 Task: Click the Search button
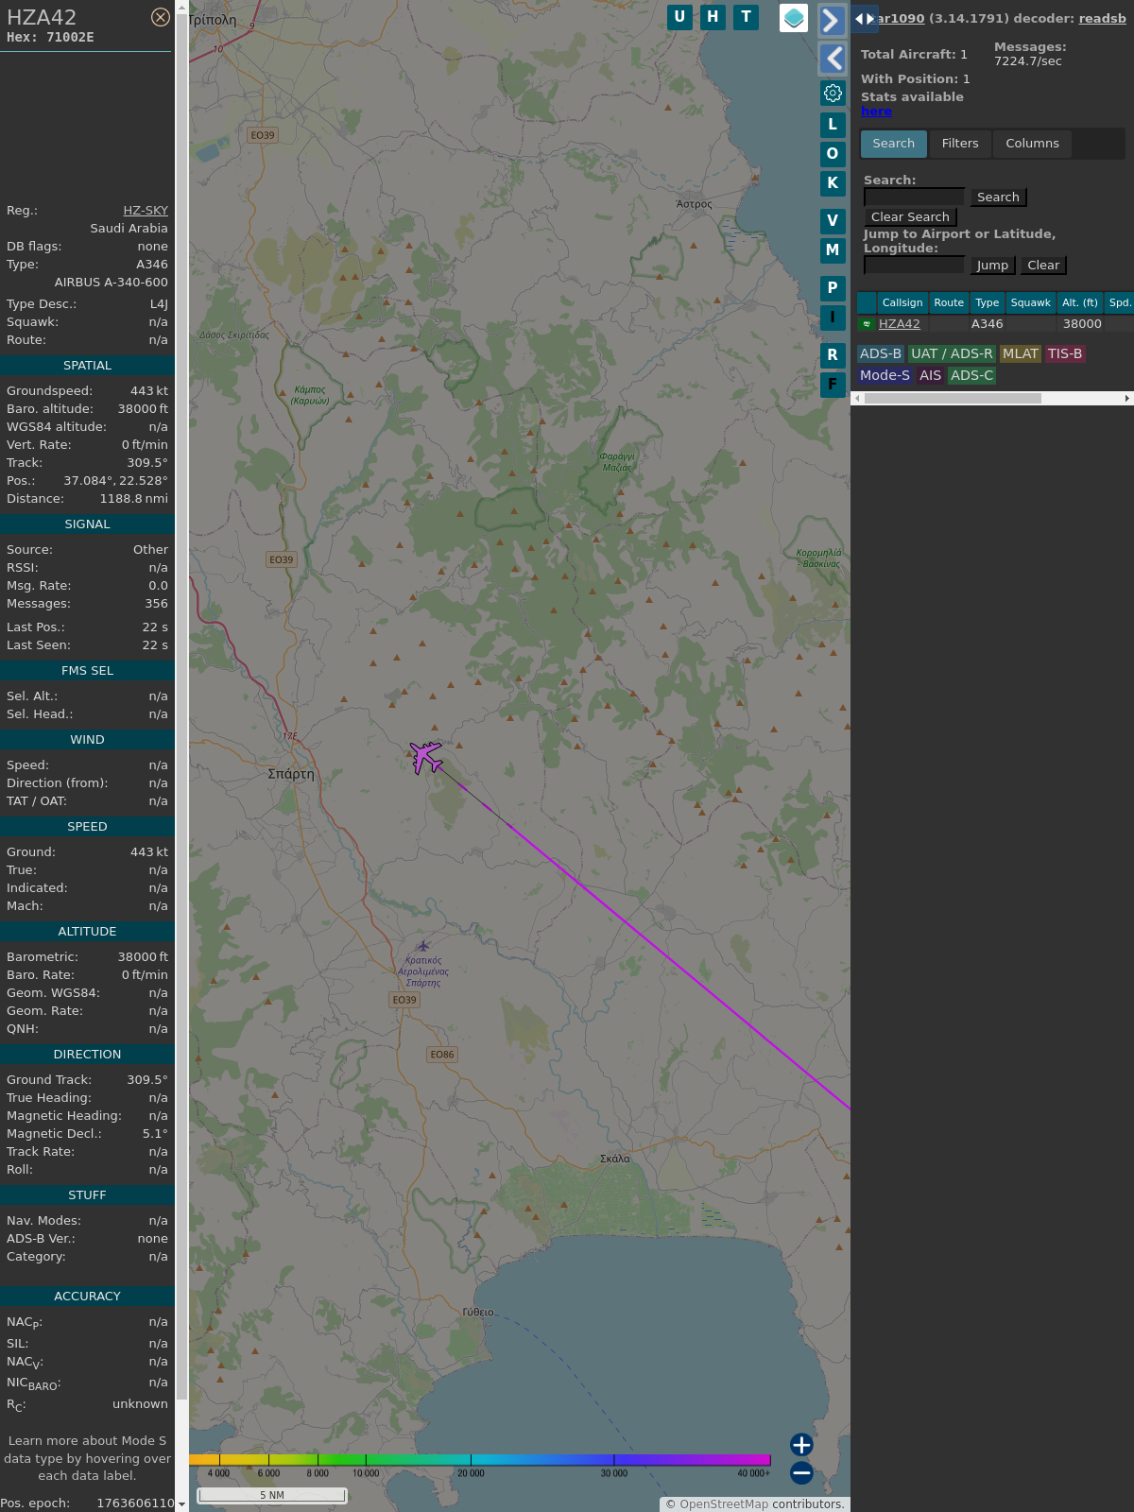tap(998, 197)
